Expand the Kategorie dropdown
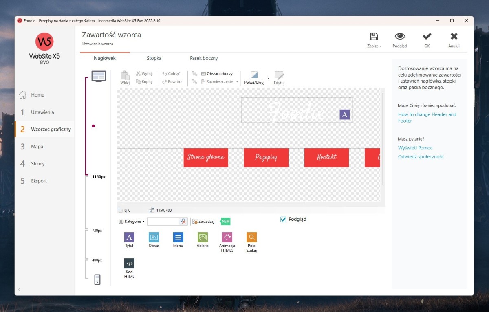 (132, 222)
